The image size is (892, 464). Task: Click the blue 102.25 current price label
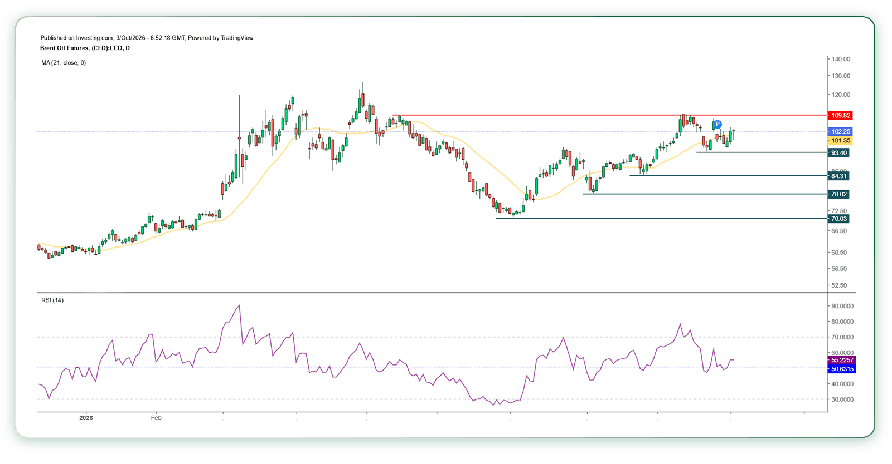pyautogui.click(x=840, y=131)
